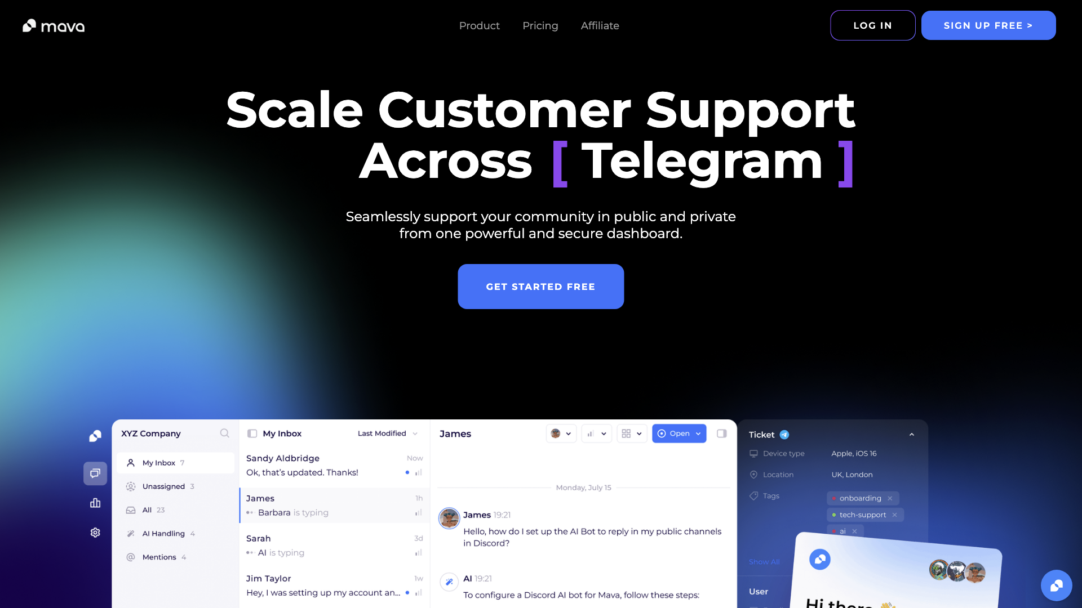Click the analytics/chart bar icon

click(x=94, y=503)
